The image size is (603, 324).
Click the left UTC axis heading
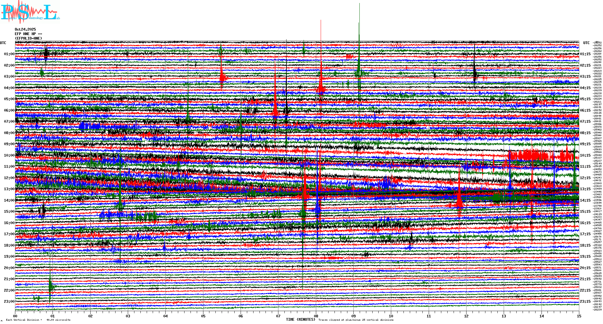pyautogui.click(x=3, y=43)
